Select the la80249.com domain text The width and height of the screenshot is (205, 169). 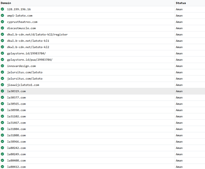click(16, 154)
